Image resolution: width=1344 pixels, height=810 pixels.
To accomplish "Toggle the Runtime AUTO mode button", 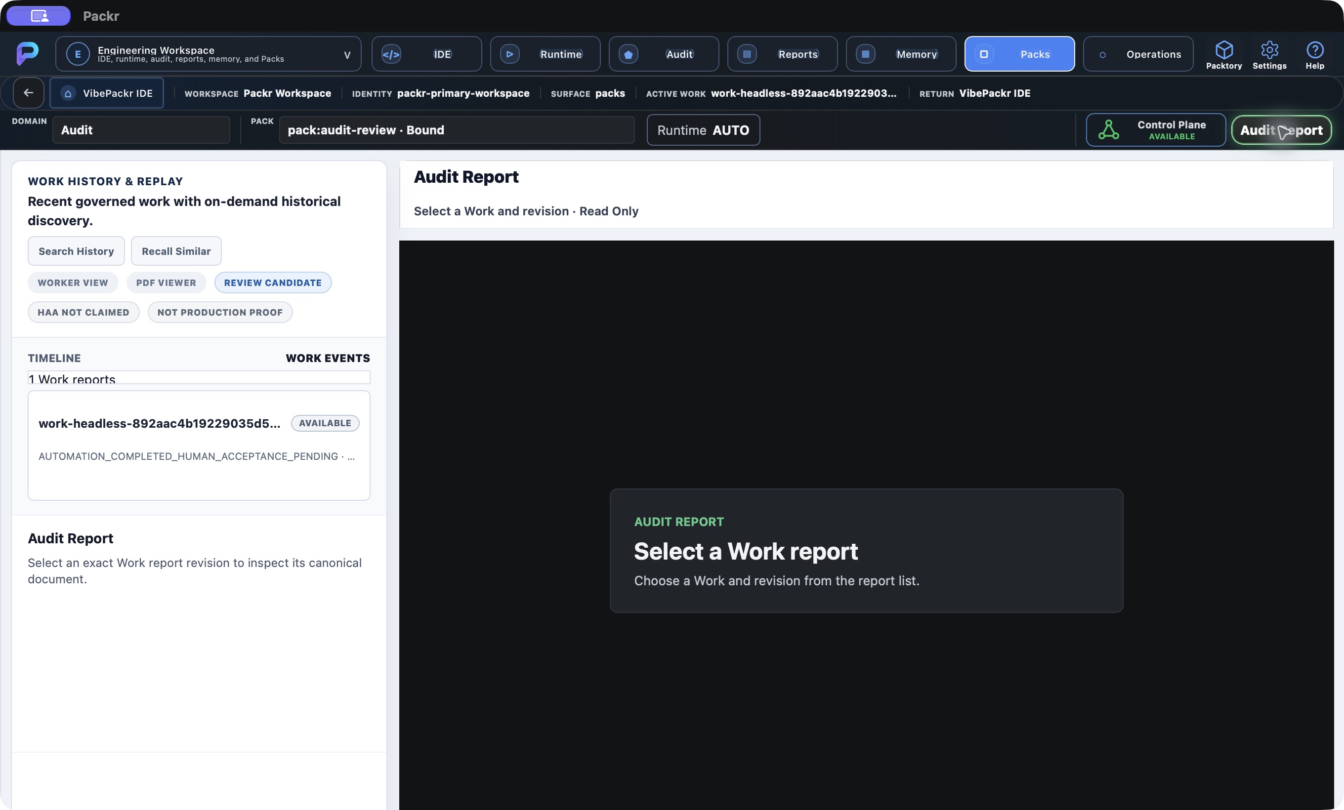I will [x=703, y=130].
